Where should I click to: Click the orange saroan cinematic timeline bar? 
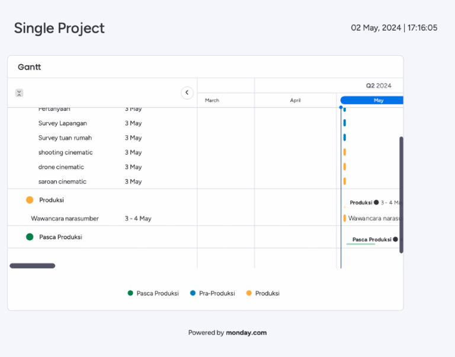(x=345, y=181)
